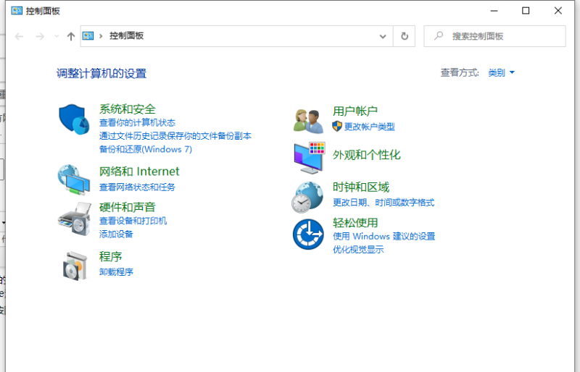Open the 系统和安全 shield icon

pyautogui.click(x=74, y=119)
